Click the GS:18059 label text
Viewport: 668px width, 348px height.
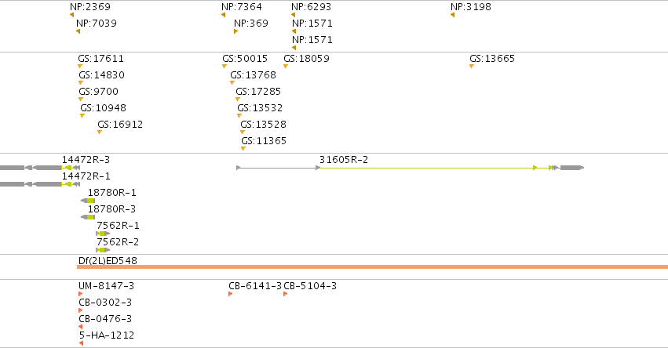click(306, 58)
